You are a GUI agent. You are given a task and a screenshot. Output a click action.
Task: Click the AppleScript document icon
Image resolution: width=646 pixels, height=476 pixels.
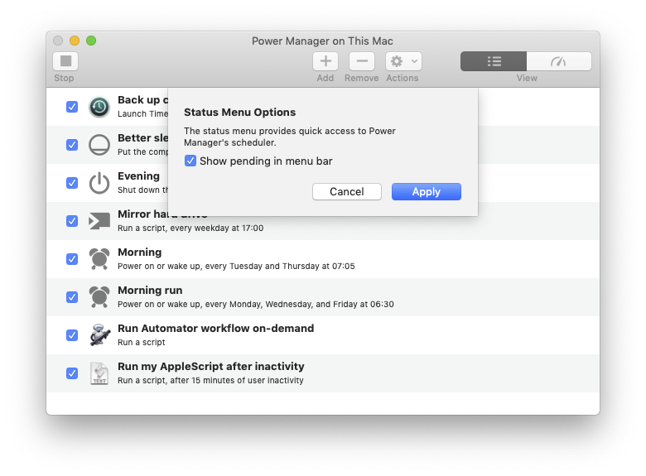point(99,373)
